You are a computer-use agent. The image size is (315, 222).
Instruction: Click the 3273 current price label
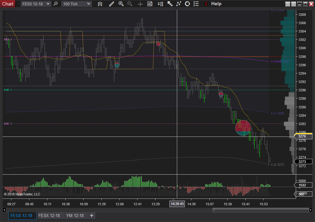303,162
